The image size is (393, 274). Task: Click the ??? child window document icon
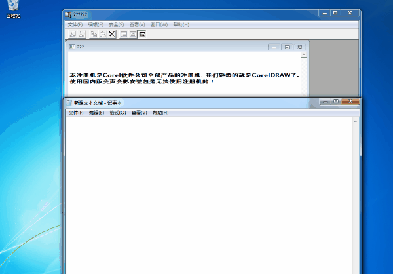coord(72,47)
